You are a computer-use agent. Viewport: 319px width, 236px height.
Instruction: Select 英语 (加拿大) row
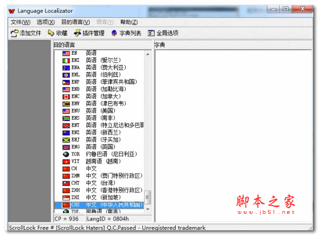pyautogui.click(x=99, y=97)
